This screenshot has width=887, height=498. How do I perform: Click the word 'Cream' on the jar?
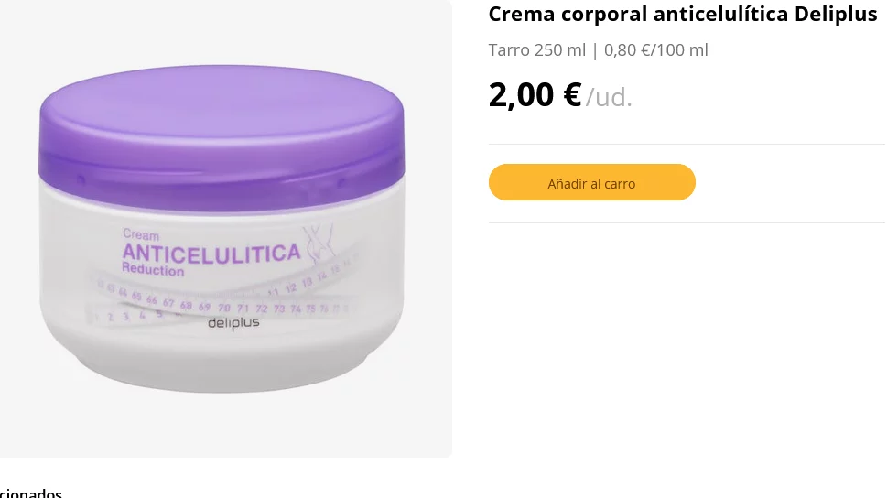pos(141,234)
